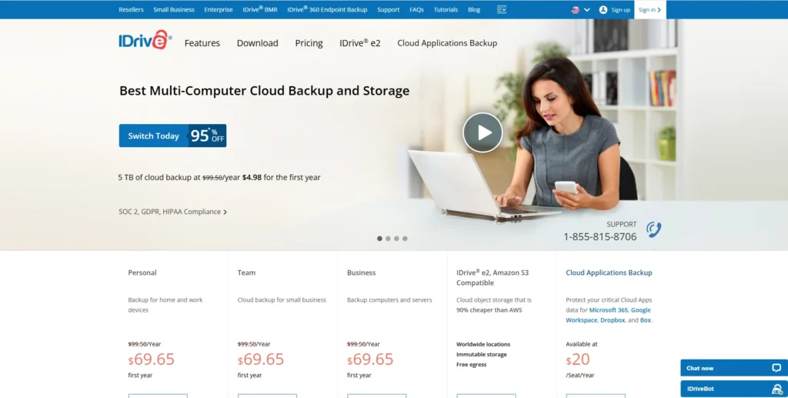Select the fourth carousel dot

pos(405,239)
